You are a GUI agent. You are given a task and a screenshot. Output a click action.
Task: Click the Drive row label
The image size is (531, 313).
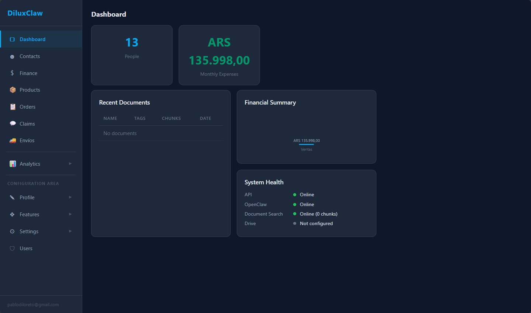pos(250,223)
